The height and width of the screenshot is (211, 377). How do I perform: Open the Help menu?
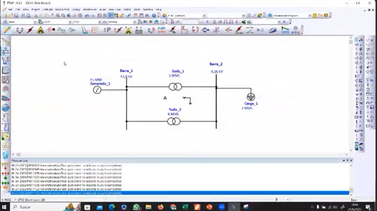coord(158,9)
